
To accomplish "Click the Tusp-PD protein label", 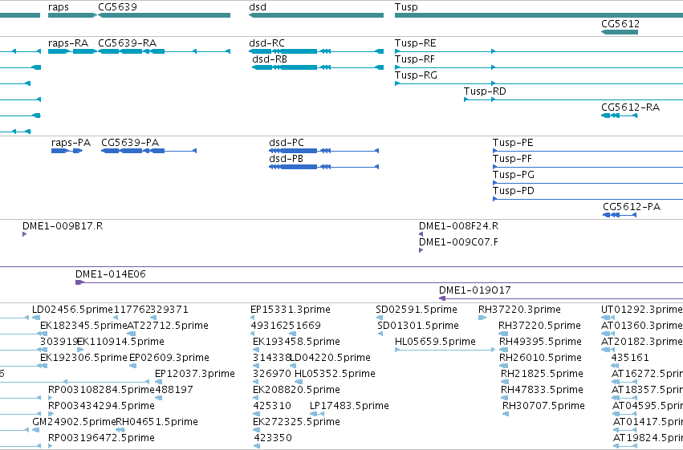I will pyautogui.click(x=513, y=191).
